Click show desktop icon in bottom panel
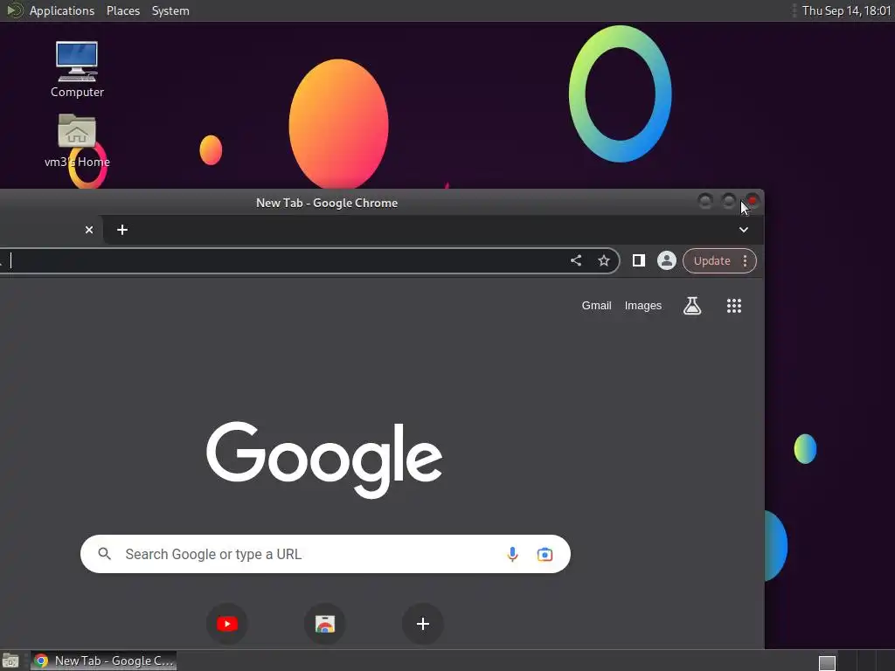The width and height of the screenshot is (895, 671). point(10,661)
